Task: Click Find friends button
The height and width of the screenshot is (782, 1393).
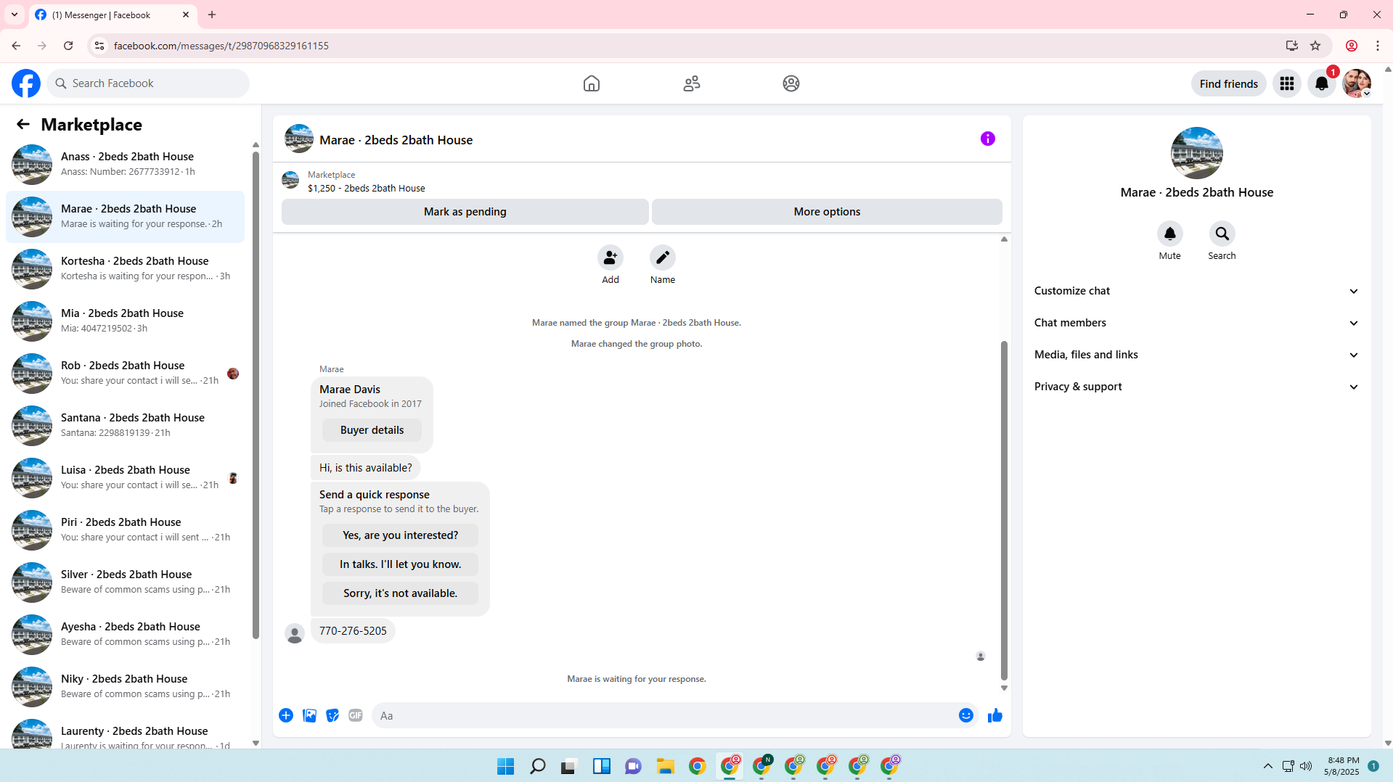Action: [1228, 83]
